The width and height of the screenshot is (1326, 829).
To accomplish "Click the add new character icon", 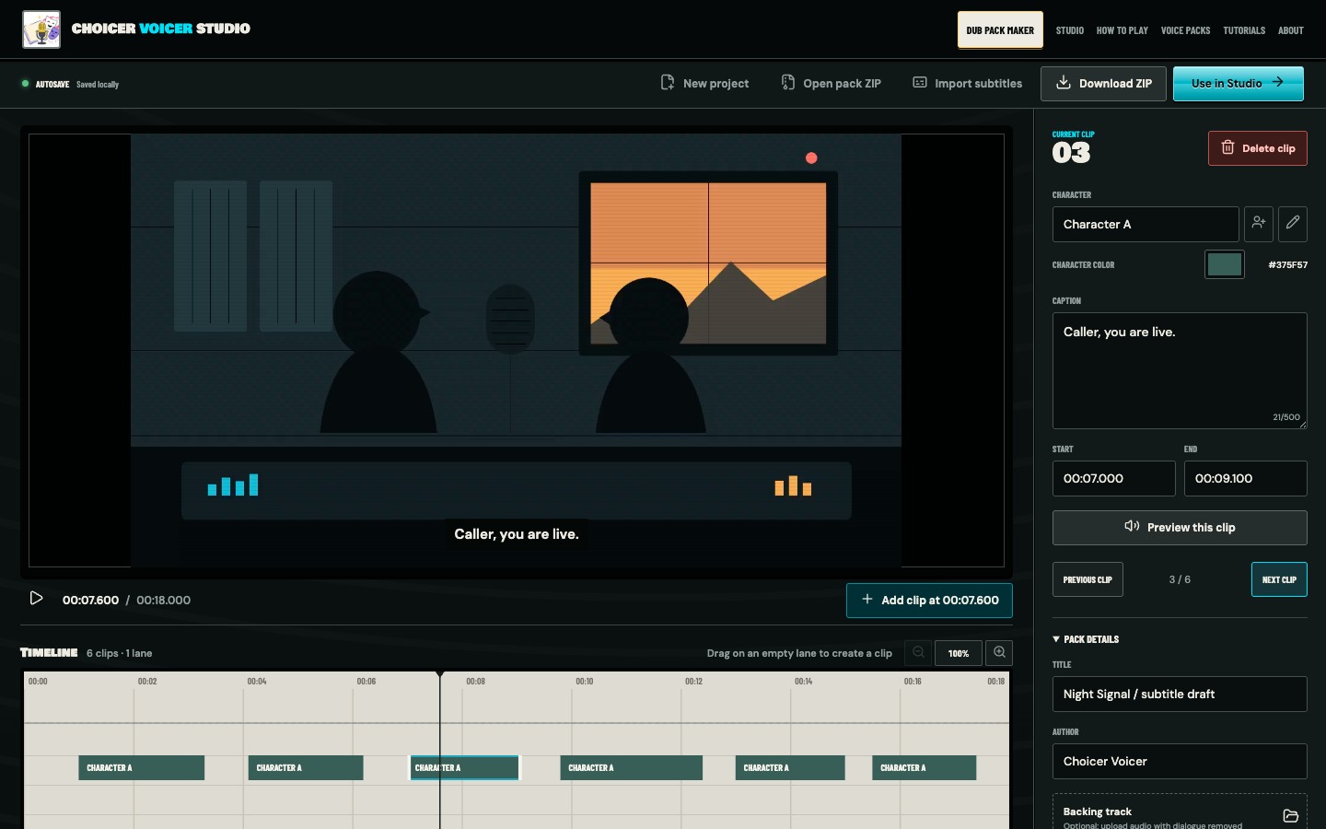I will [1259, 224].
